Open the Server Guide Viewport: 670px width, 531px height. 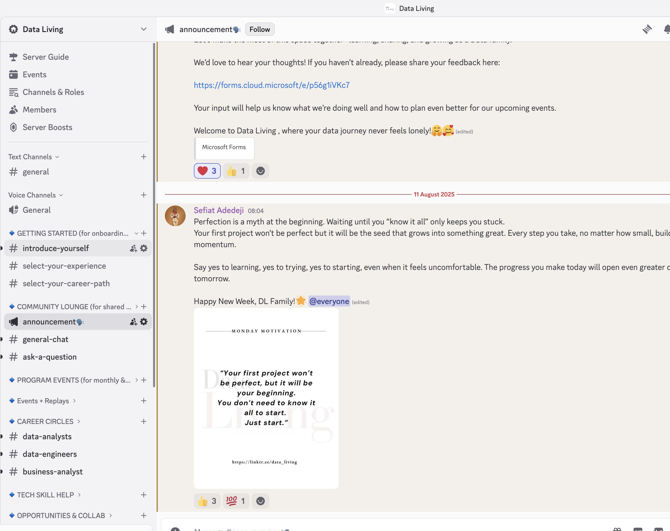[45, 57]
